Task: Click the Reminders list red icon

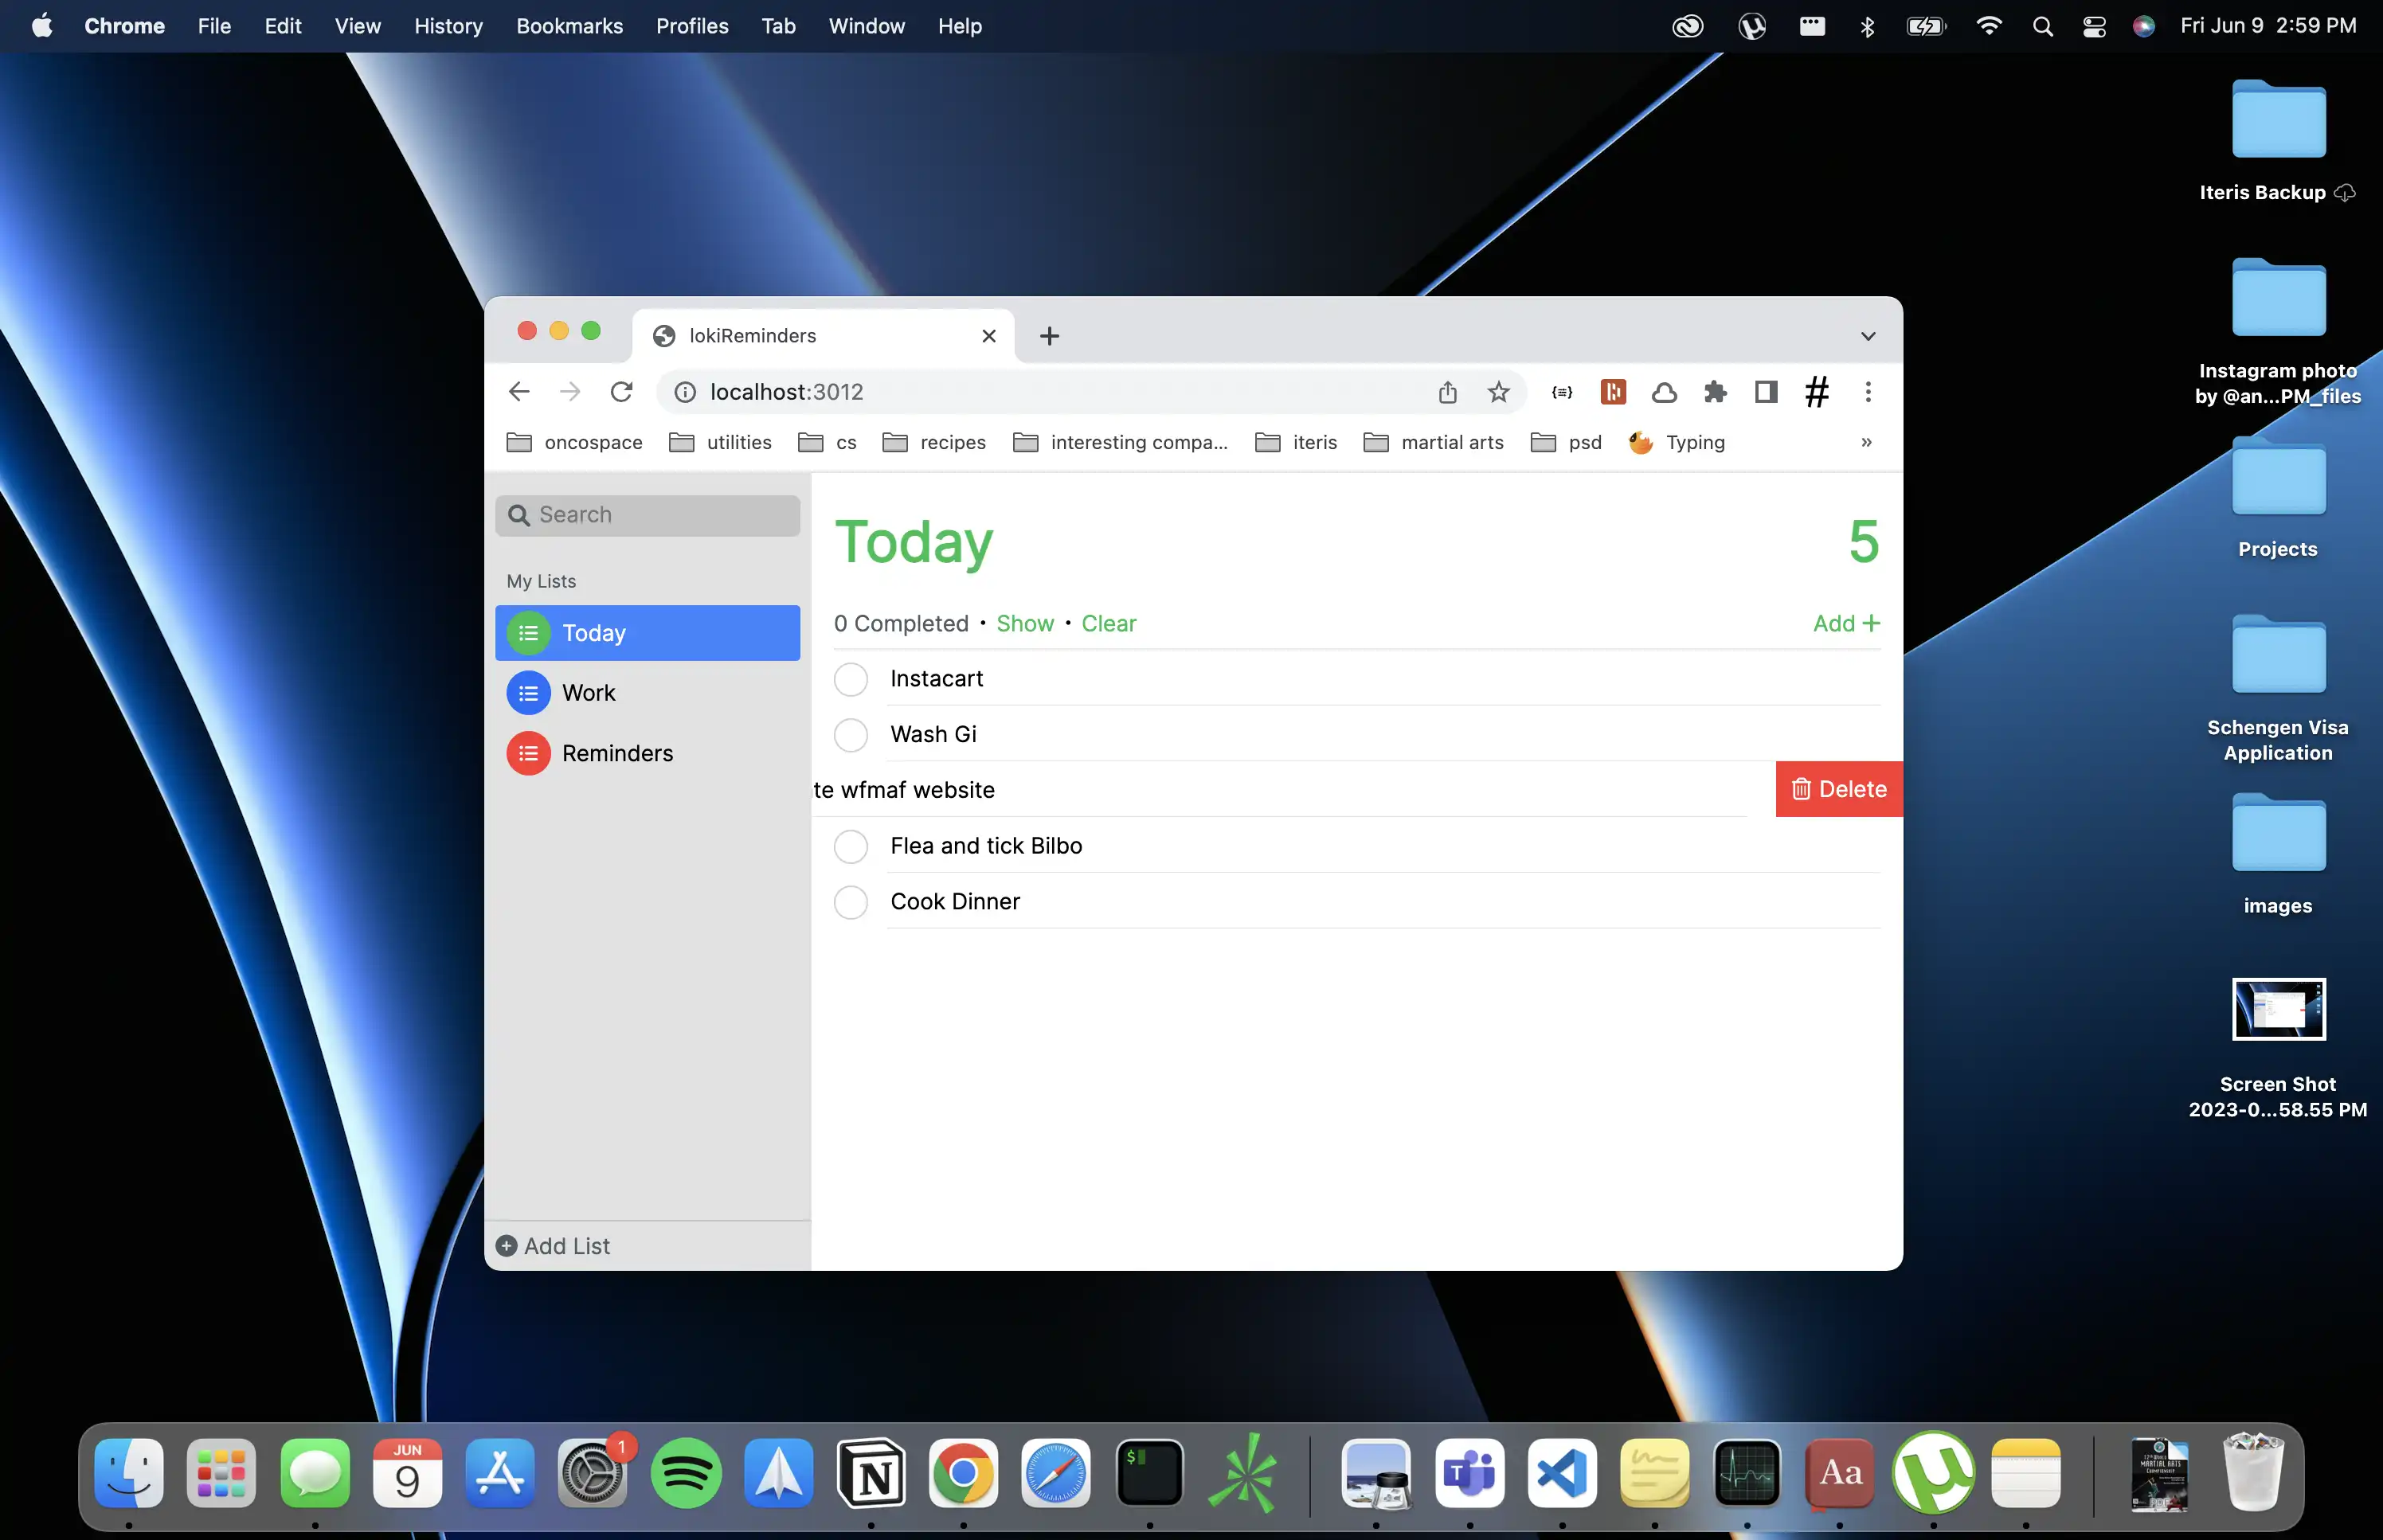Action: 528,753
